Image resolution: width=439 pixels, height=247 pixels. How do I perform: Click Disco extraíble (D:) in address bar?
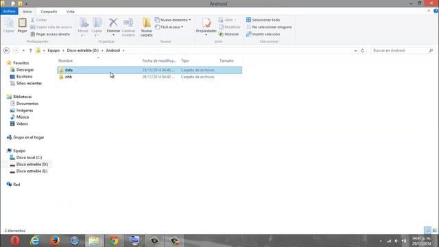82,50
